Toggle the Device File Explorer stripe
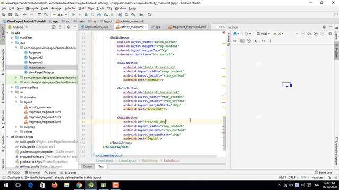339x190 pixels. (337, 151)
